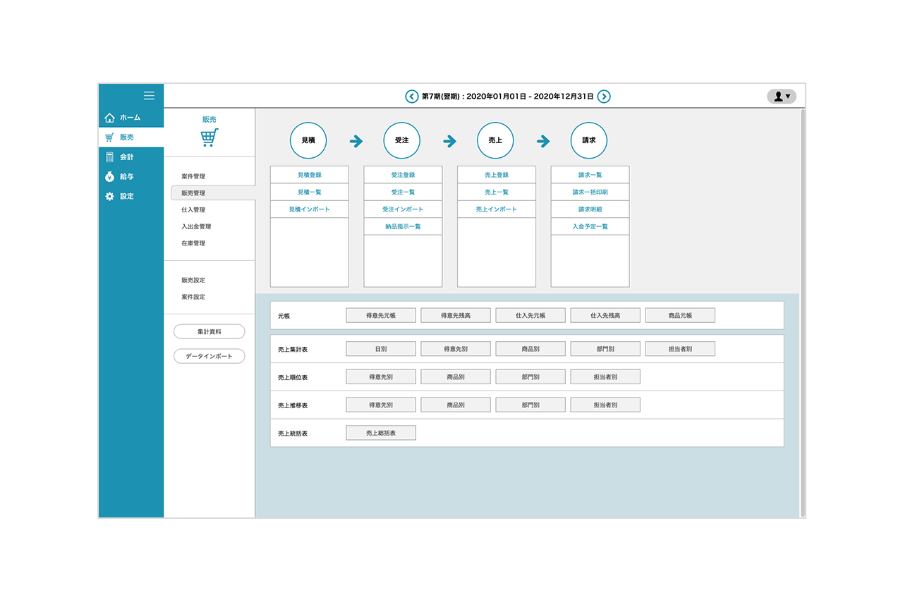Open 入出金管理 submenu item
This screenshot has width=903, height=602.
click(x=196, y=227)
